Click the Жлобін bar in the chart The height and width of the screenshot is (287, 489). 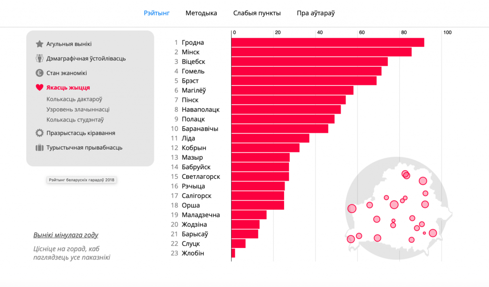coord(233,253)
